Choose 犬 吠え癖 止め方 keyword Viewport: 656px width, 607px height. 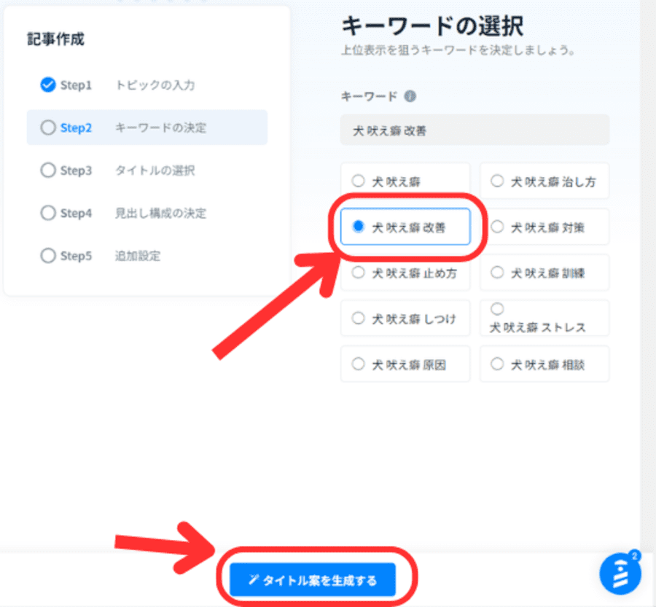coord(405,273)
